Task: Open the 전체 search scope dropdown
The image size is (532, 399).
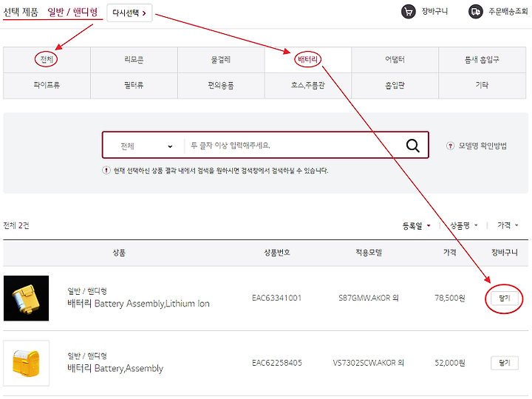Action: pos(146,146)
